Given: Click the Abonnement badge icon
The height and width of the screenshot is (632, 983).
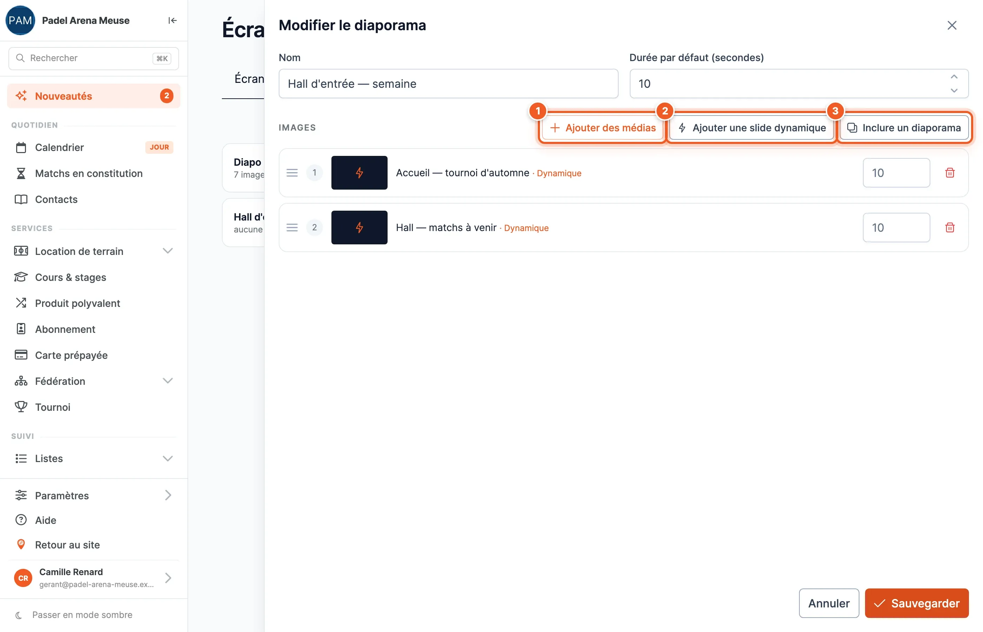Looking at the screenshot, I should pos(21,329).
